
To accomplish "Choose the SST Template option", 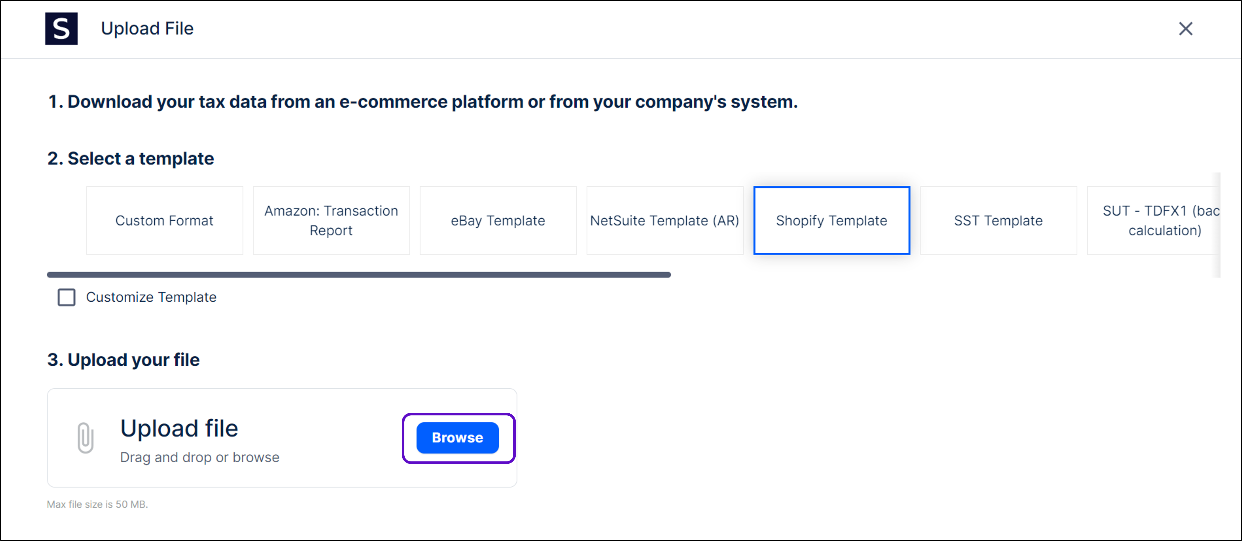I will 998,221.
